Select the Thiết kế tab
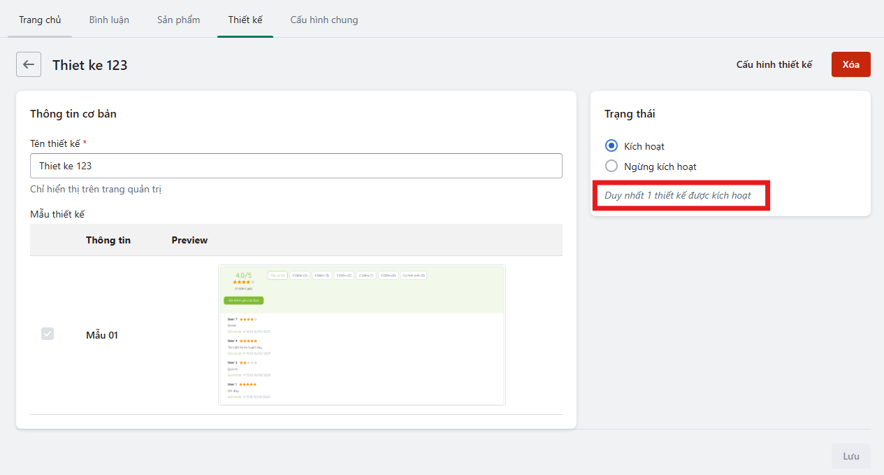This screenshot has width=884, height=475. tap(245, 20)
